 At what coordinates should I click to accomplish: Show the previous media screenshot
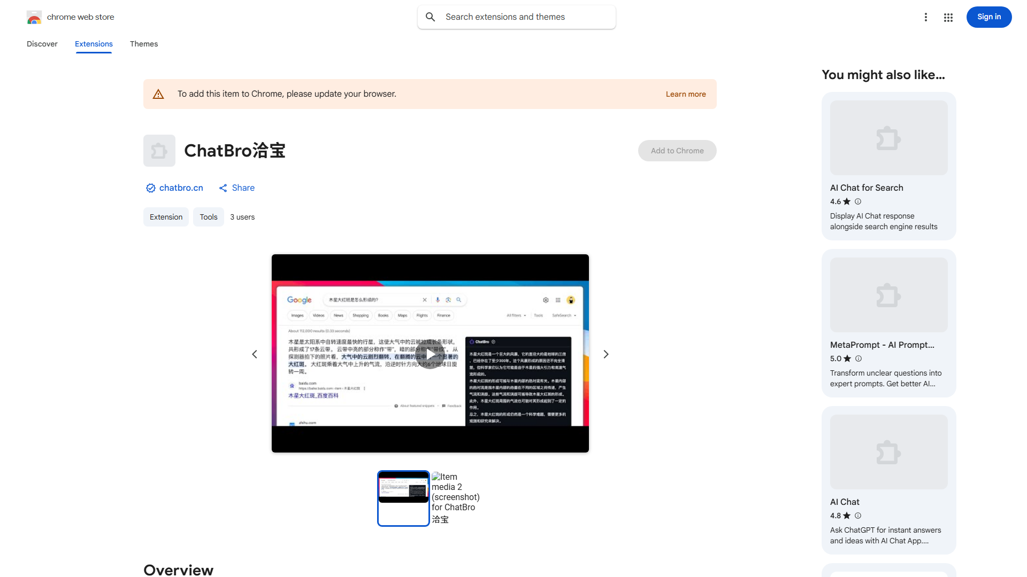click(x=255, y=354)
